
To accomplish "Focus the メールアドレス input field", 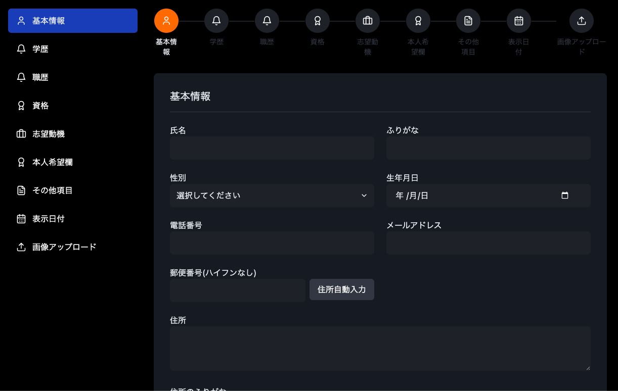I will [x=489, y=243].
